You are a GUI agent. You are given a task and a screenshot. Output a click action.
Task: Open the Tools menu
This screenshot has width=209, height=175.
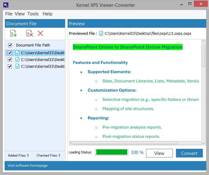33,14
